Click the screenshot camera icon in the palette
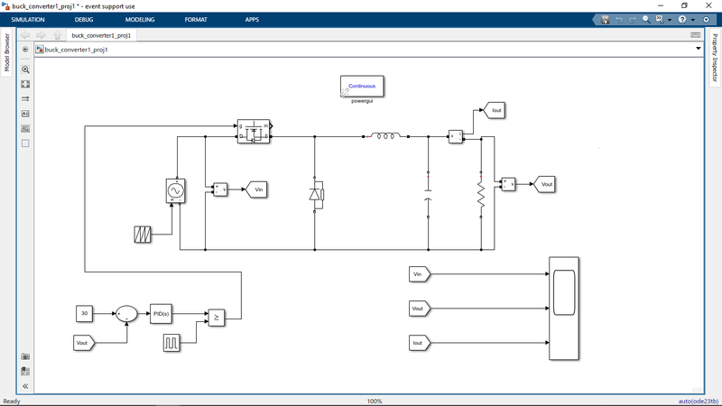 point(25,356)
